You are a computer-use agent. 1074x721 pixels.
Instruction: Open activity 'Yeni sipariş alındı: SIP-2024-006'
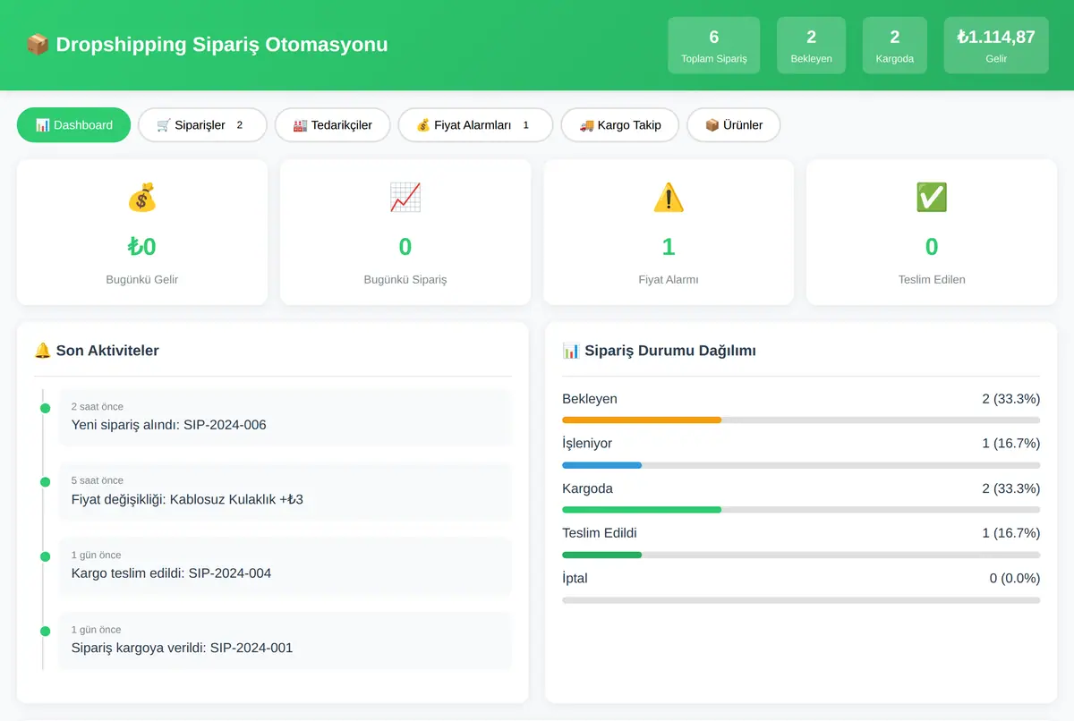click(286, 417)
